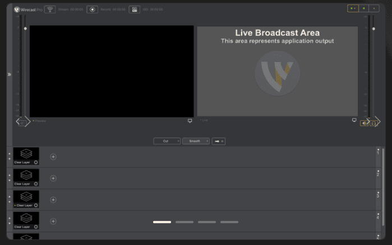392x245 pixels.
Task: Move layer 2 down with the down arrow
Action: [10, 180]
